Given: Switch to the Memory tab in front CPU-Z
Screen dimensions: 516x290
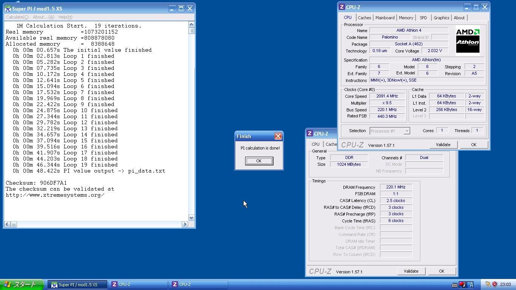Looking at the screenshot, I should tap(406, 18).
